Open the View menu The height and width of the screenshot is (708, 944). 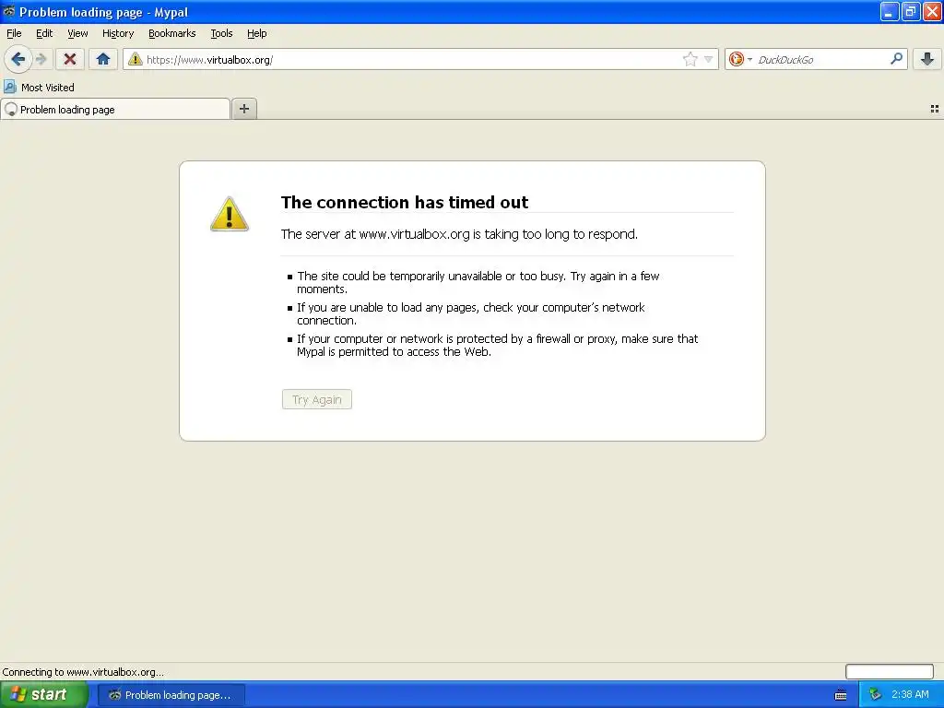click(77, 33)
